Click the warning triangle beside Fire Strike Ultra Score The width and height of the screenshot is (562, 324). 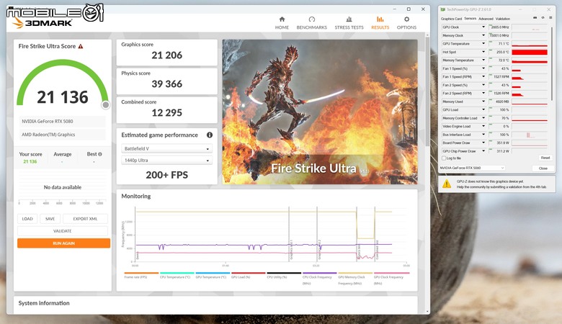81,46
